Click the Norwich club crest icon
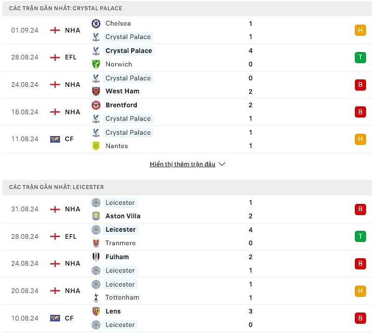 point(96,64)
